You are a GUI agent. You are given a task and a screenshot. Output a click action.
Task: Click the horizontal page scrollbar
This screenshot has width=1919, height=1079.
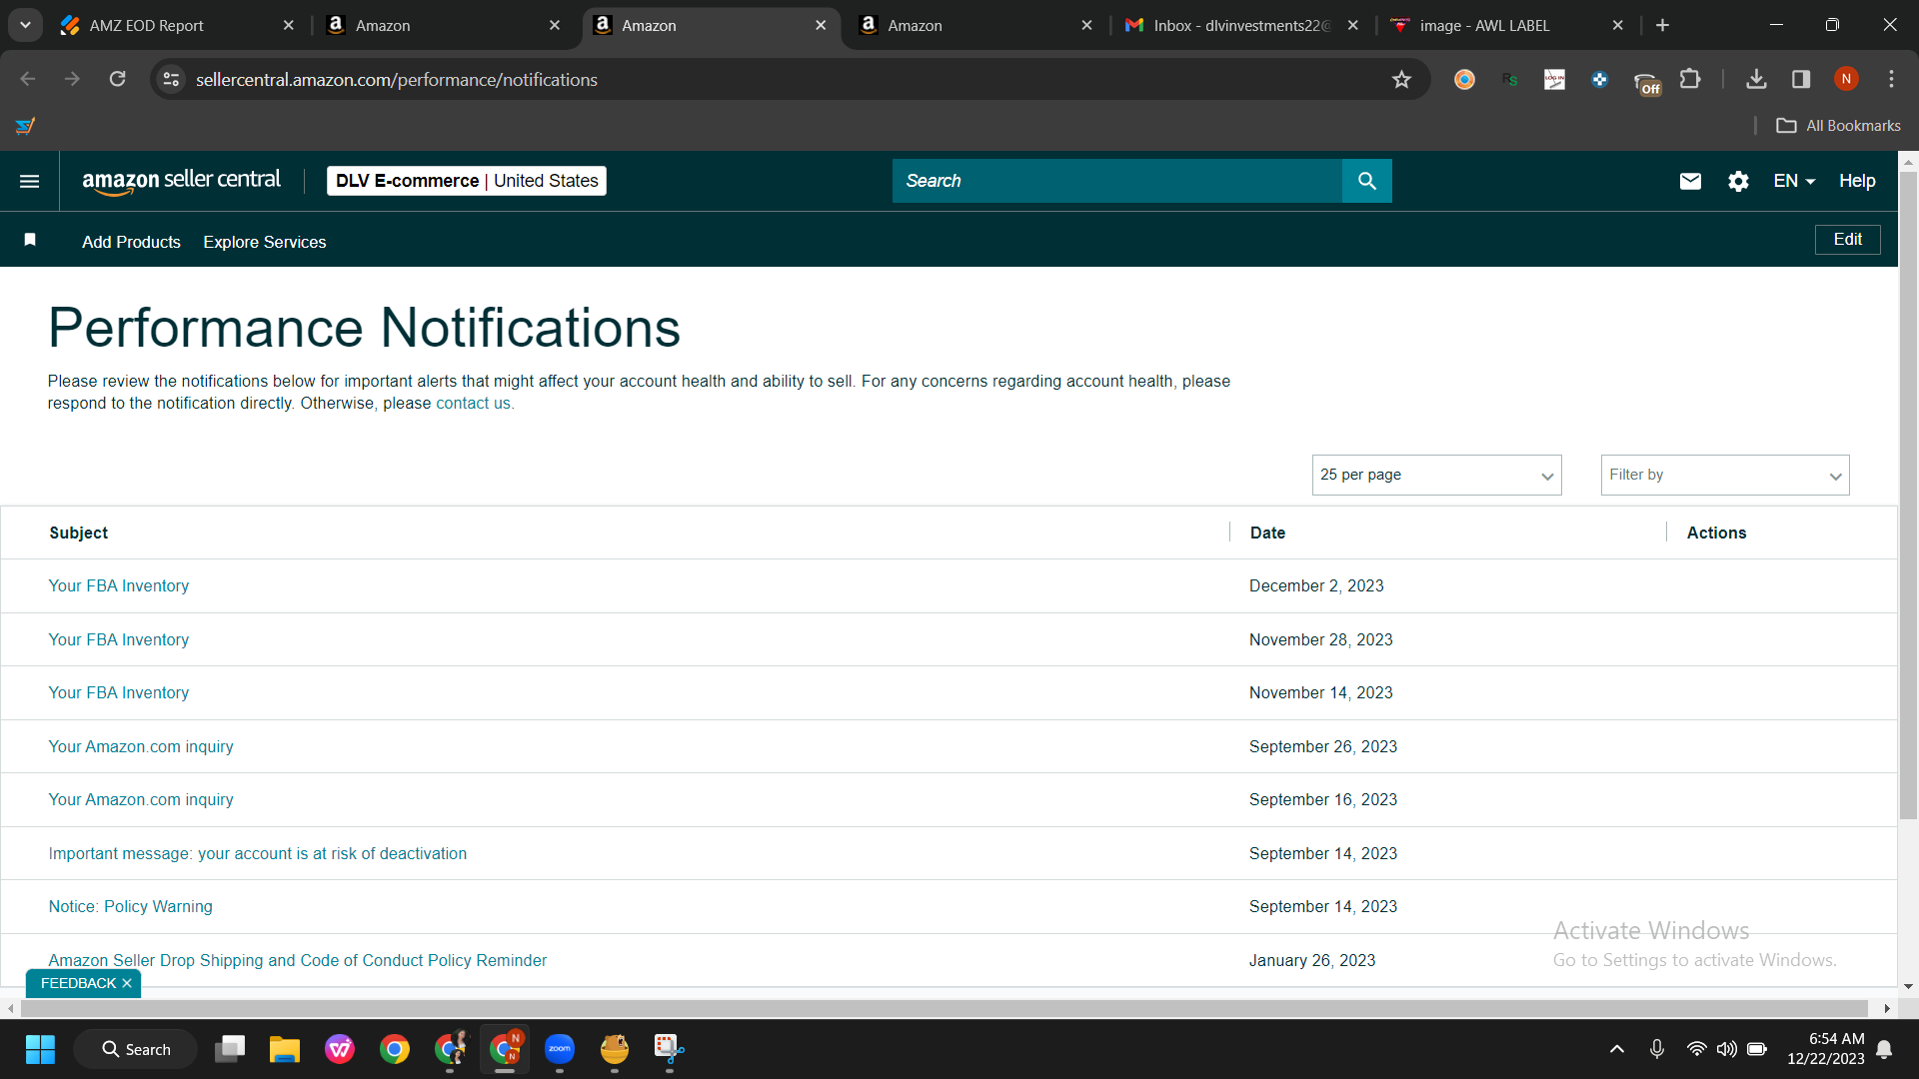[x=943, y=1008]
